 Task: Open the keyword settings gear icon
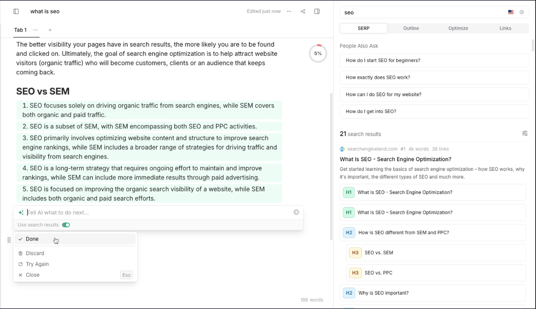coord(522,12)
